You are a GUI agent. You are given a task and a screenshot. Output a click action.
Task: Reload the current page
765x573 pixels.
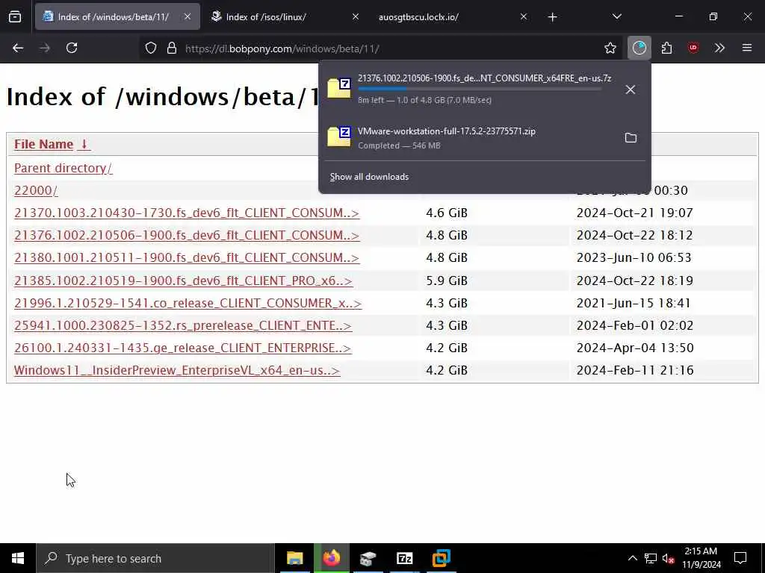(x=72, y=48)
